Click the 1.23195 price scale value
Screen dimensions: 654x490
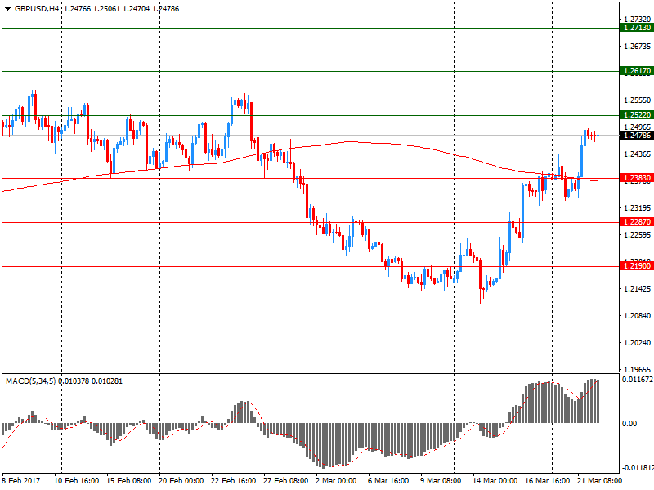click(638, 208)
